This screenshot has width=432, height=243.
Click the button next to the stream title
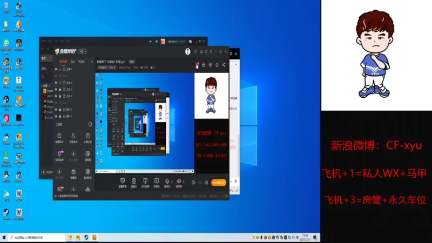(x=132, y=62)
